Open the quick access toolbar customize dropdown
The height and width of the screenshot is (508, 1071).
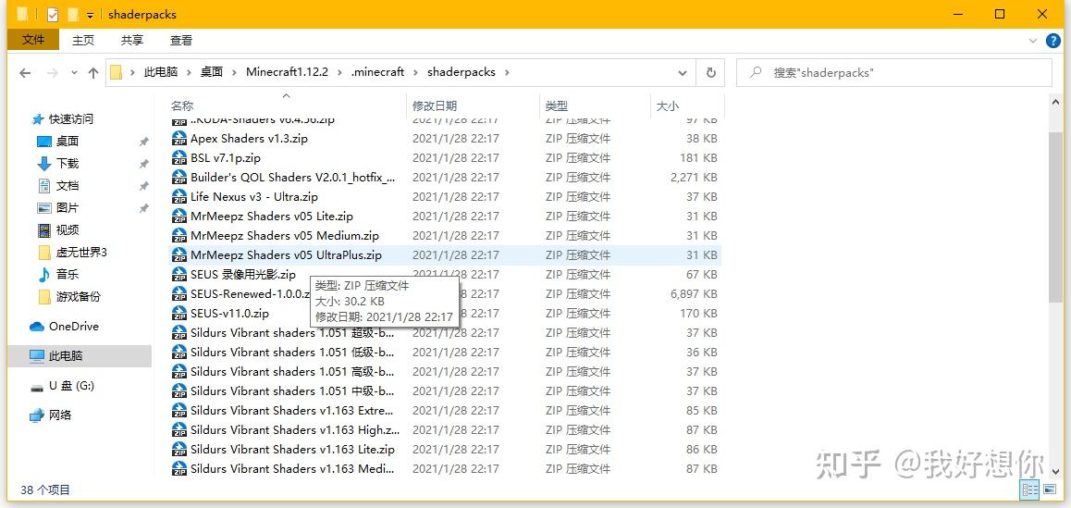click(x=90, y=15)
